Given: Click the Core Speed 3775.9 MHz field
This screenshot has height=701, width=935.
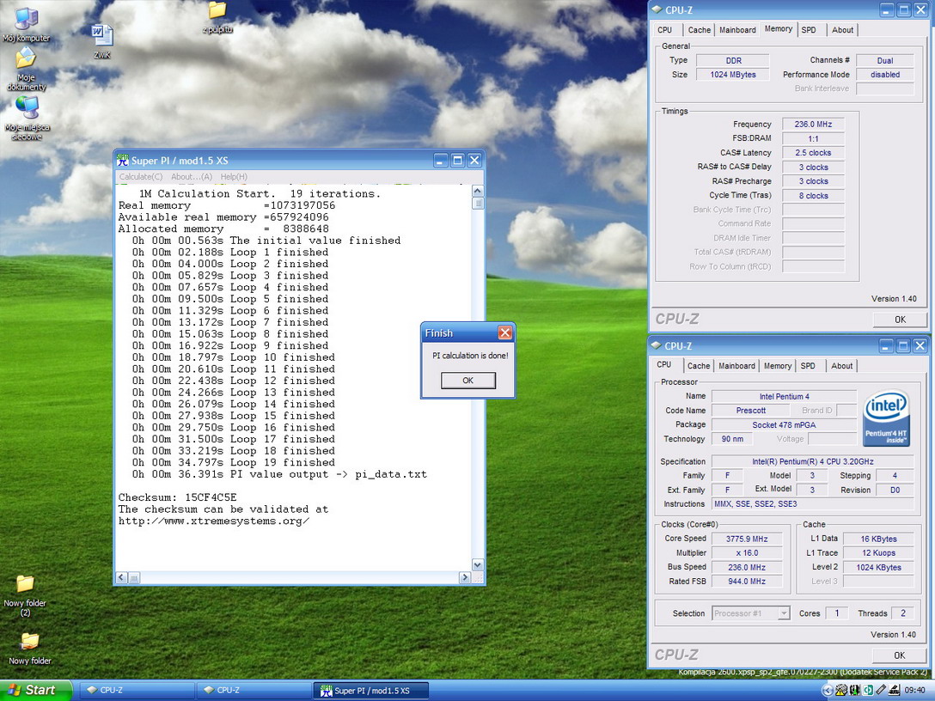Looking at the screenshot, I should click(747, 539).
